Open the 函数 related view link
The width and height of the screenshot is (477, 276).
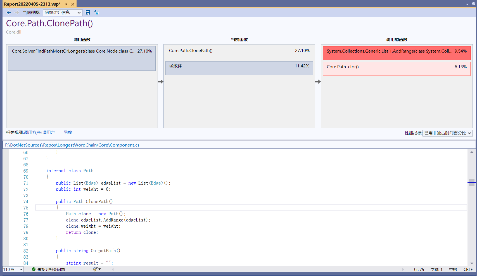pyautogui.click(x=68, y=133)
